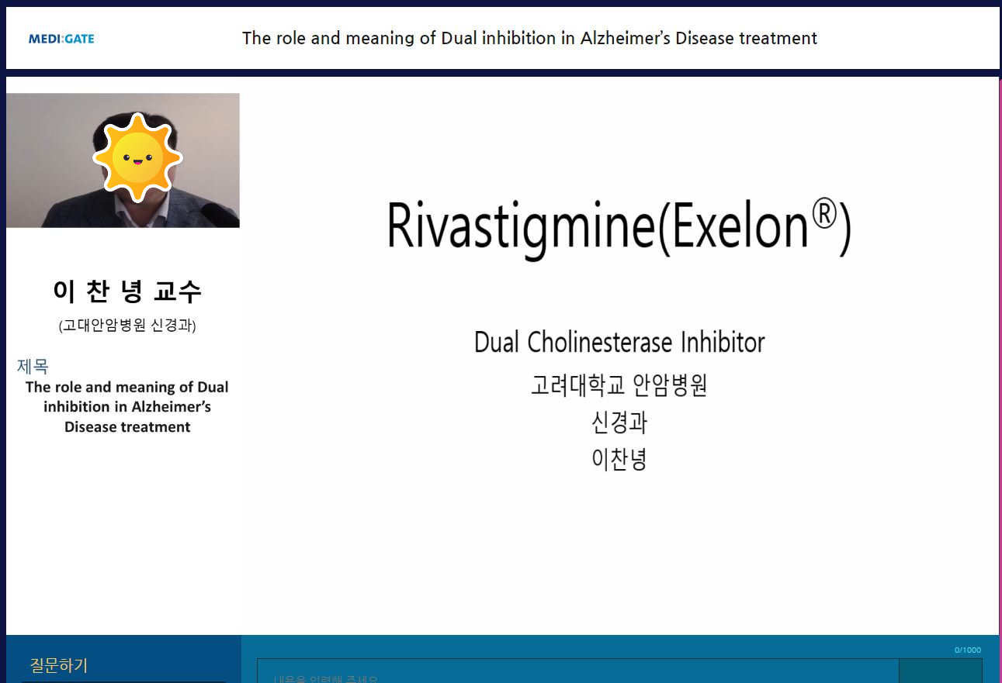The height and width of the screenshot is (683, 1002).
Task: Click the MEDI:GATE logo
Action: coord(61,39)
